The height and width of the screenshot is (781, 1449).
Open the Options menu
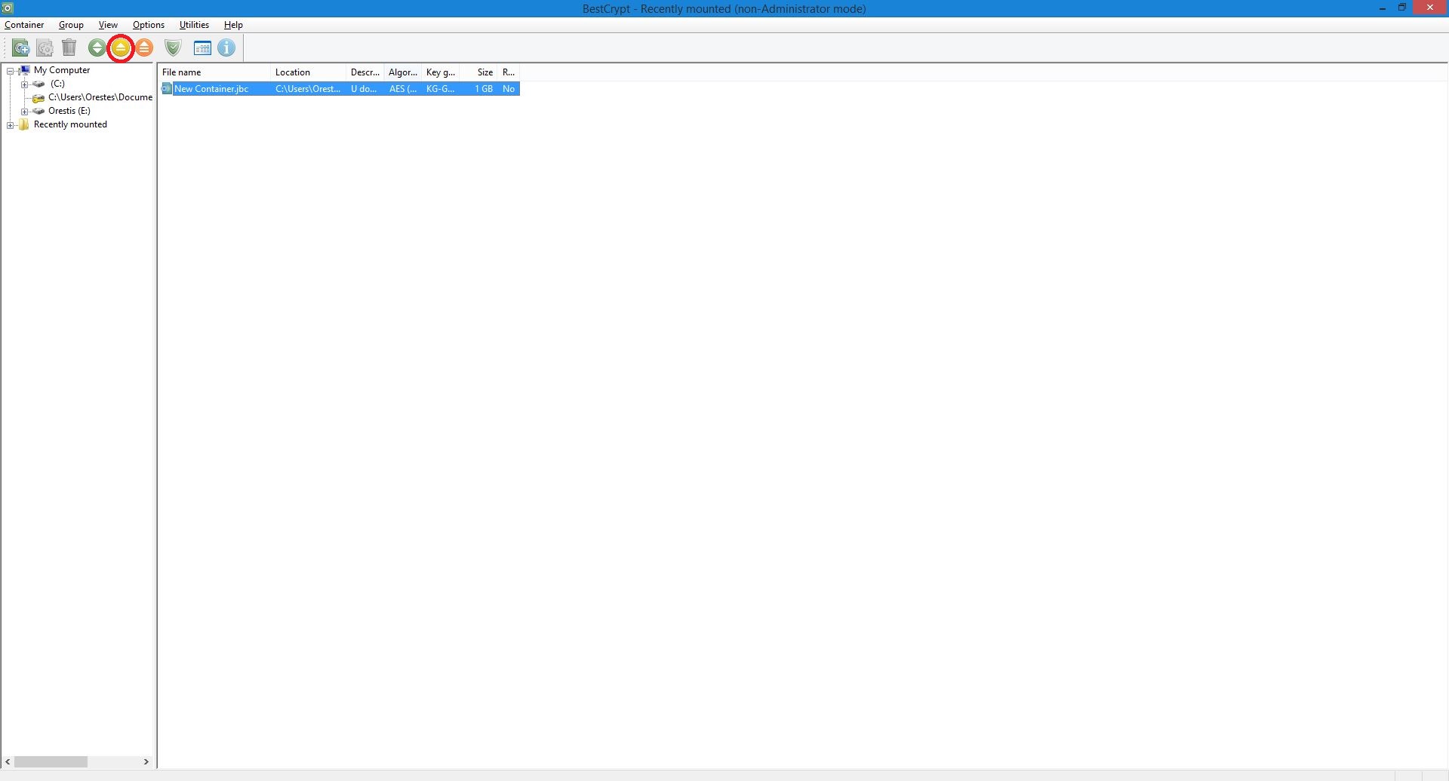point(149,25)
